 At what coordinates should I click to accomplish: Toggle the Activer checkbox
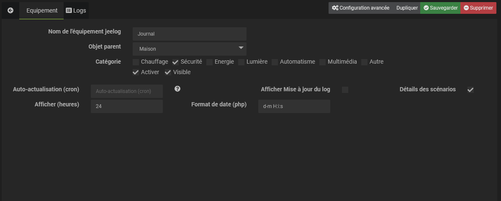[136, 72]
